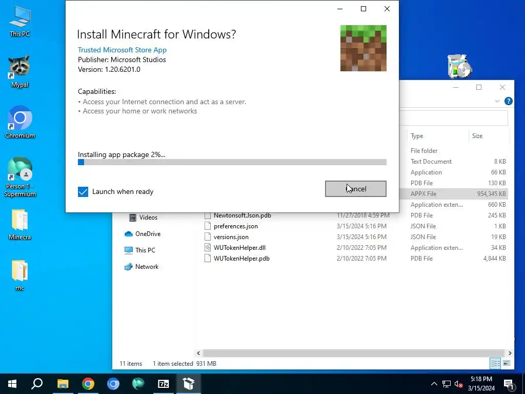This screenshot has height=394, width=525.
Task: Maximize the Minecraft installer window
Action: pos(364,9)
